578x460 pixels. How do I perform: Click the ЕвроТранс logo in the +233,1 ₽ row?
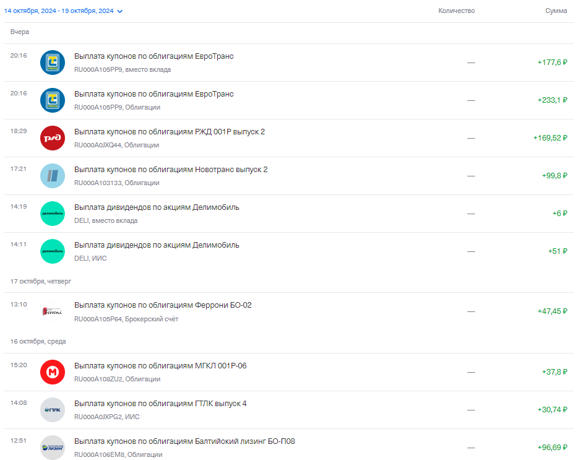coord(53,100)
